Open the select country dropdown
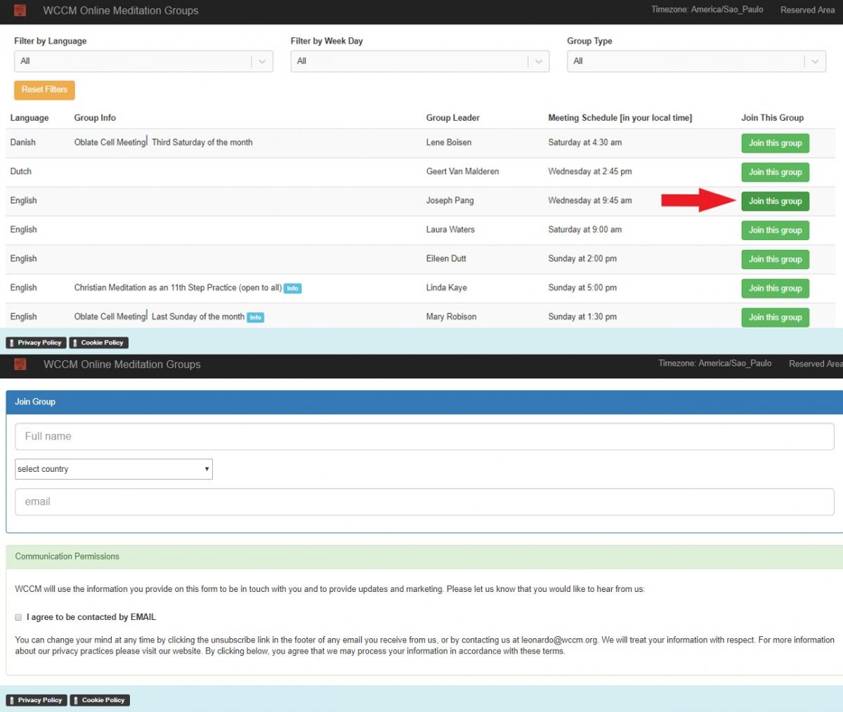The width and height of the screenshot is (843, 712). click(114, 469)
